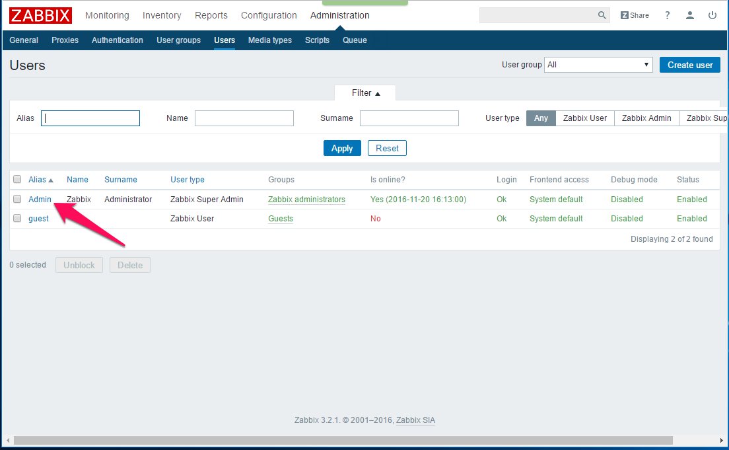Click the sign out power icon
The image size is (729, 450).
click(712, 15)
